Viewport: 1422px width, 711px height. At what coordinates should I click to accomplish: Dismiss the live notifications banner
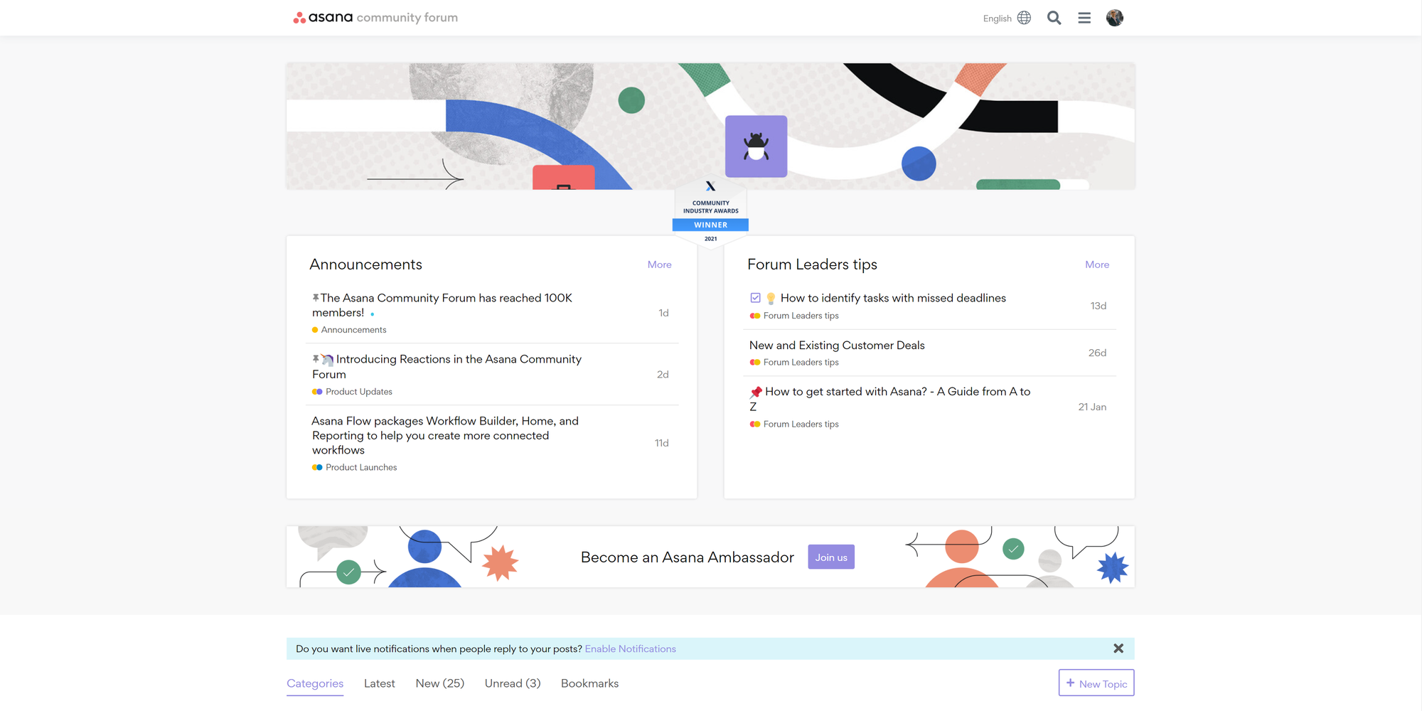[x=1118, y=648]
